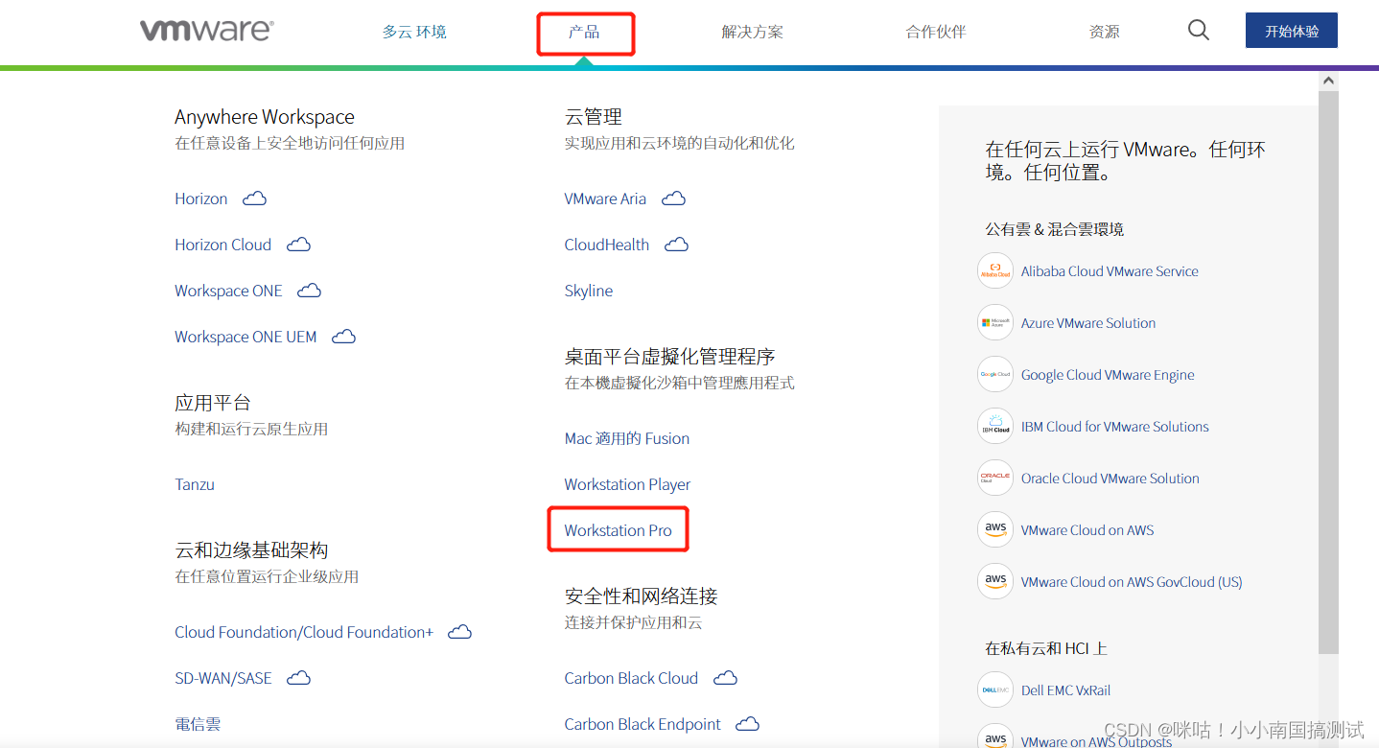Open the 合作伙伴 menu
This screenshot has height=748, width=1379.
click(934, 31)
